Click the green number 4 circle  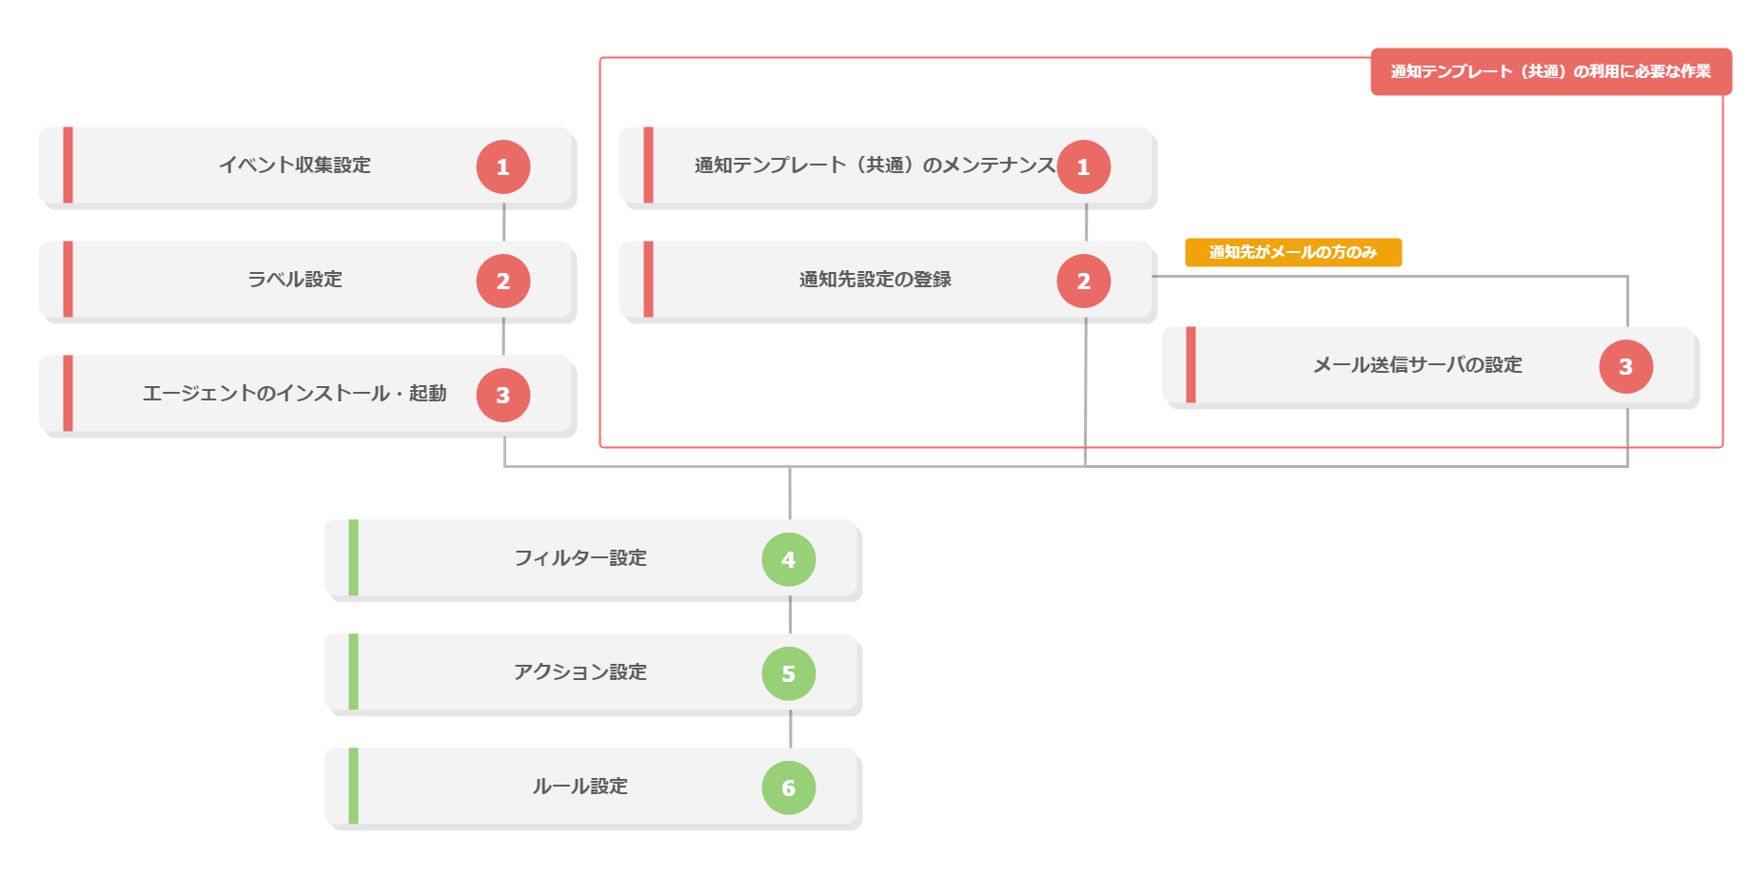pyautogui.click(x=789, y=559)
